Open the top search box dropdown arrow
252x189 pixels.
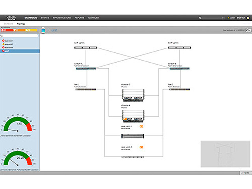(x=223, y=18)
